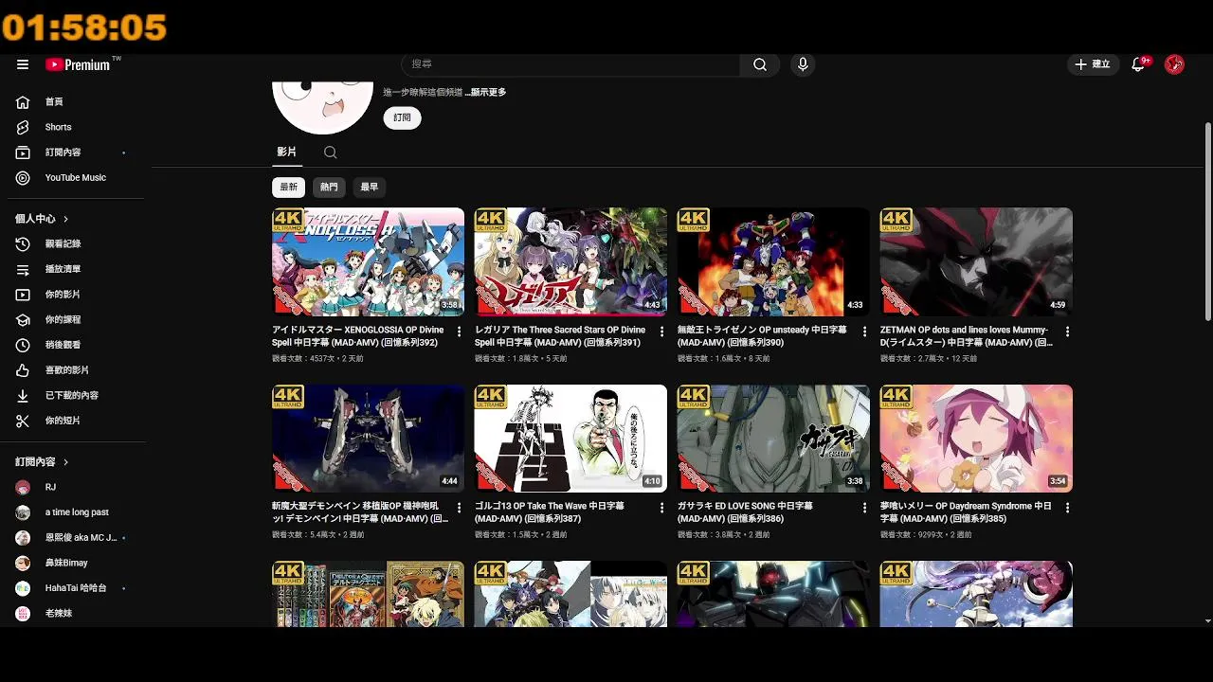Expand 個人中心 section chevron
The image size is (1213, 682).
66,219
